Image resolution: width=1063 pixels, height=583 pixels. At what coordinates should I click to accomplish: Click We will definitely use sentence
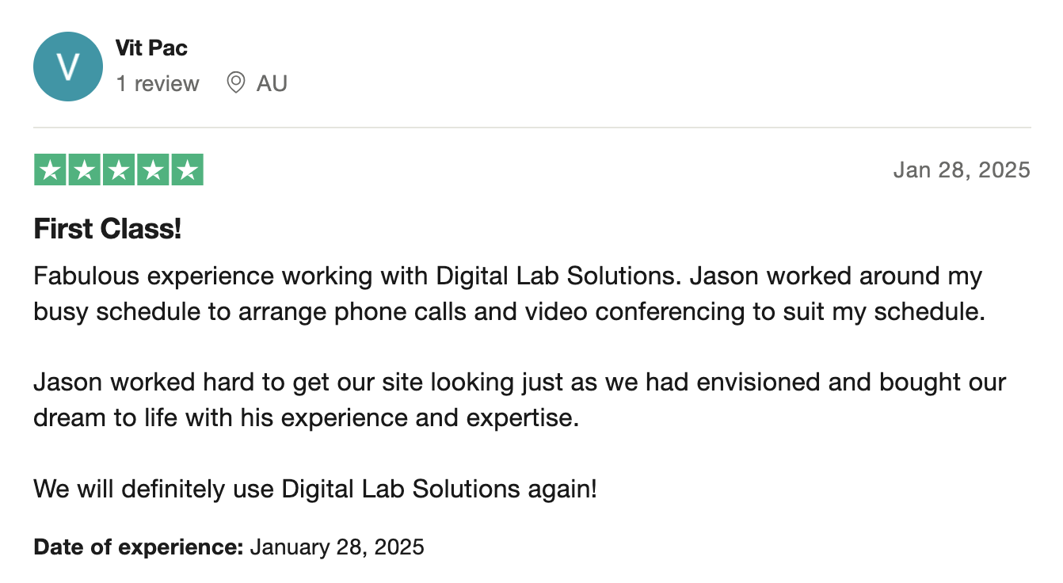(315, 489)
